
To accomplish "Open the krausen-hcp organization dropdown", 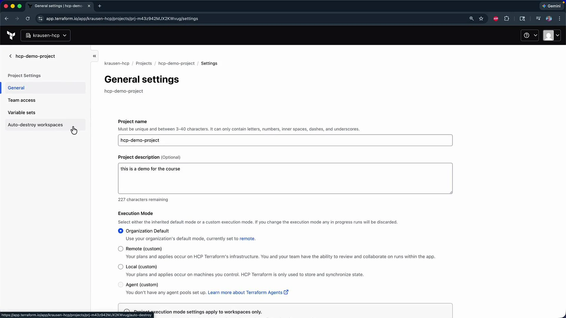I will [x=45, y=35].
